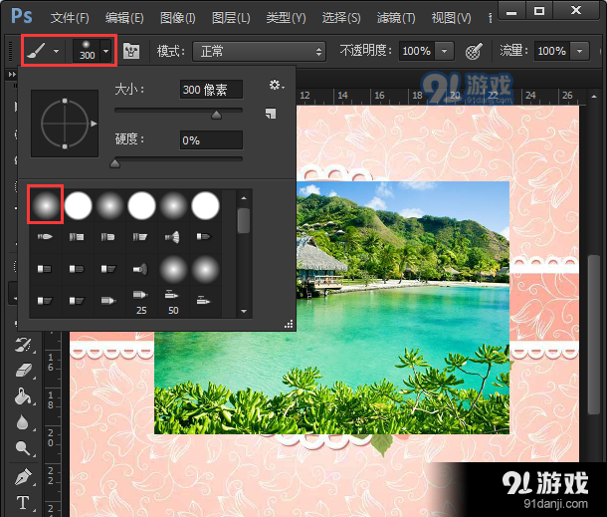Select the brush preset labeled 50
This screenshot has height=517, width=607.
(173, 301)
